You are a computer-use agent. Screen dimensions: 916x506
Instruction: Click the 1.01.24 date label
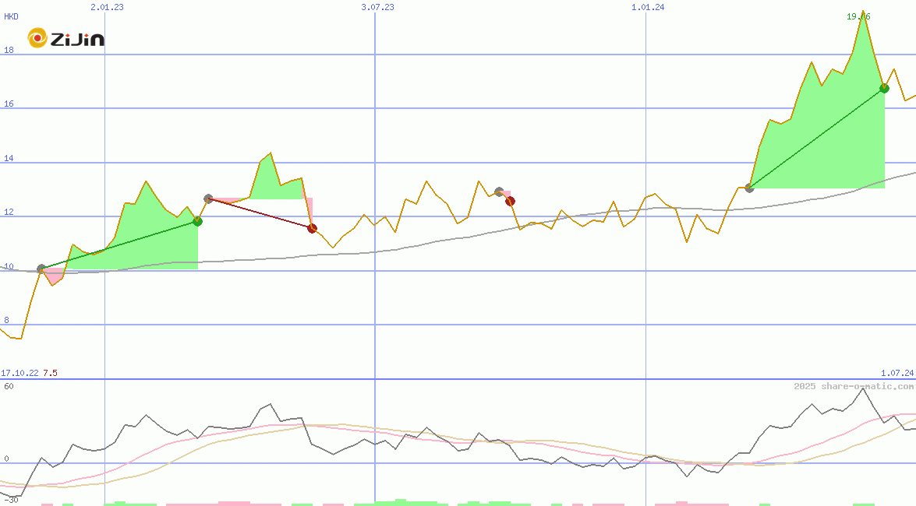coord(648,7)
